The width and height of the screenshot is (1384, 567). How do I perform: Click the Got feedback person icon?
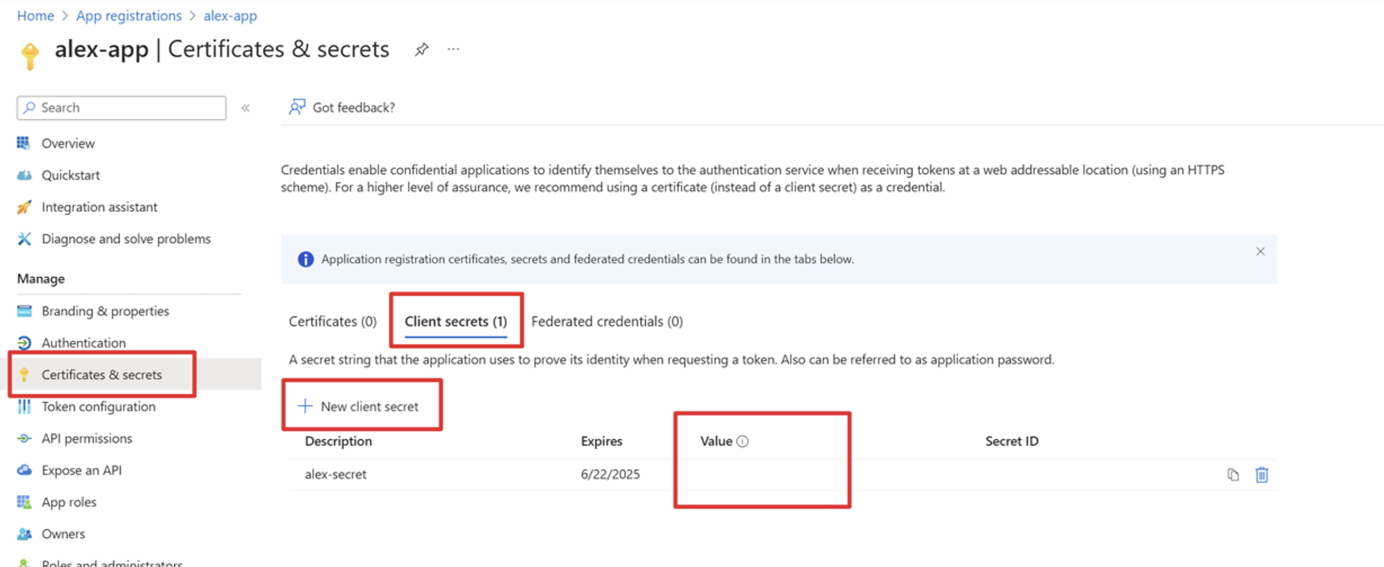coord(297,107)
